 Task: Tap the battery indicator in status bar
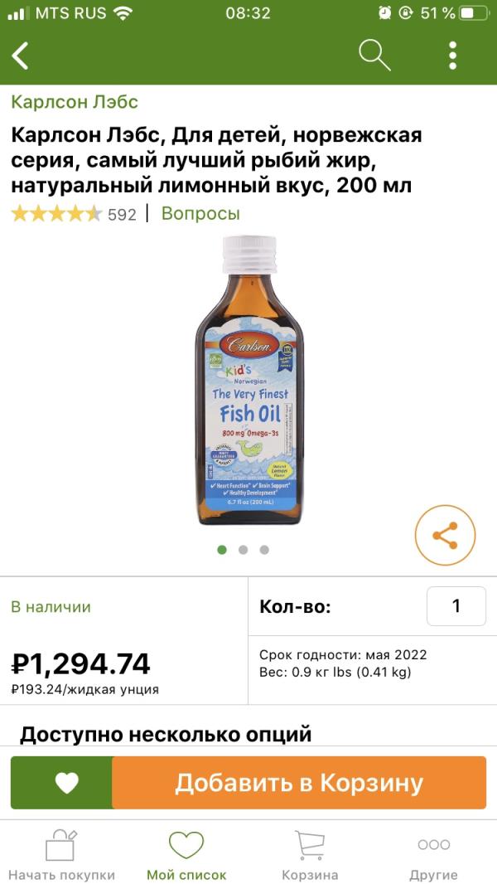pos(473,13)
